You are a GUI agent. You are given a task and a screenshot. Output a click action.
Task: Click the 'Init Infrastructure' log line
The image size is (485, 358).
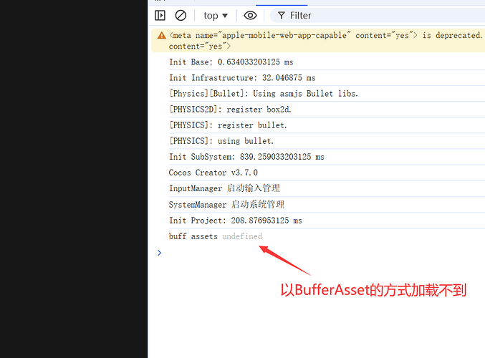pos(242,78)
